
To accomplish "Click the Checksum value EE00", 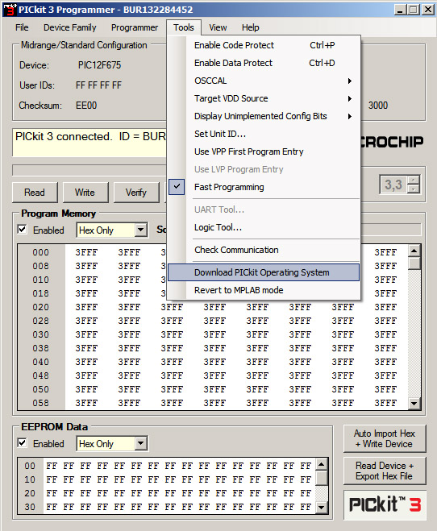I will (x=86, y=106).
